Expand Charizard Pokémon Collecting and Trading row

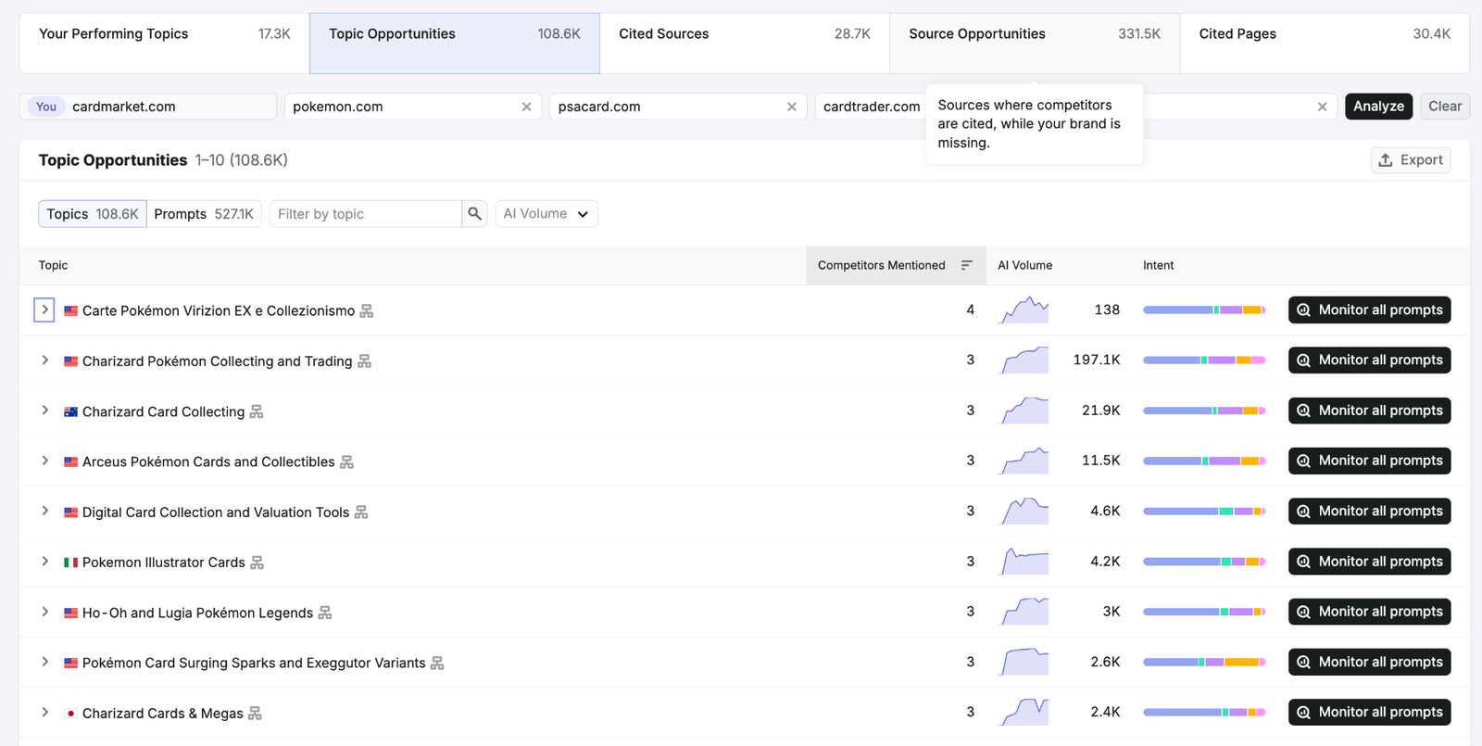(x=44, y=360)
